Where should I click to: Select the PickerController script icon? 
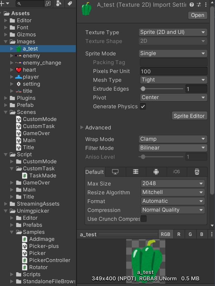click(x=25, y=260)
